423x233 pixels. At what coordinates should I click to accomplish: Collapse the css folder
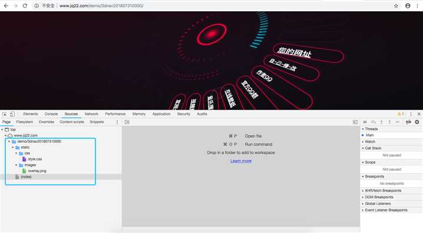coord(16,153)
